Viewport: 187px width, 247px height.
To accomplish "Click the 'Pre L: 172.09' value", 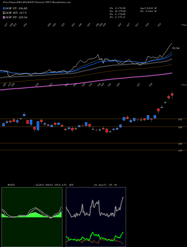I will point(117,14).
